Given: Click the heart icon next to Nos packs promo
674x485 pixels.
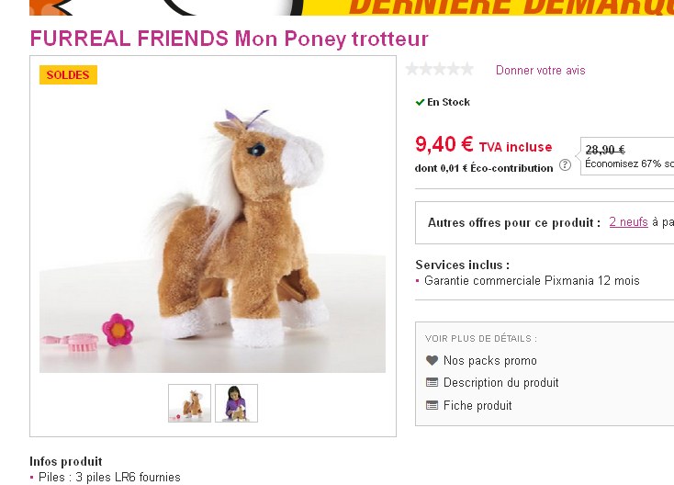Looking at the screenshot, I should click(x=432, y=360).
